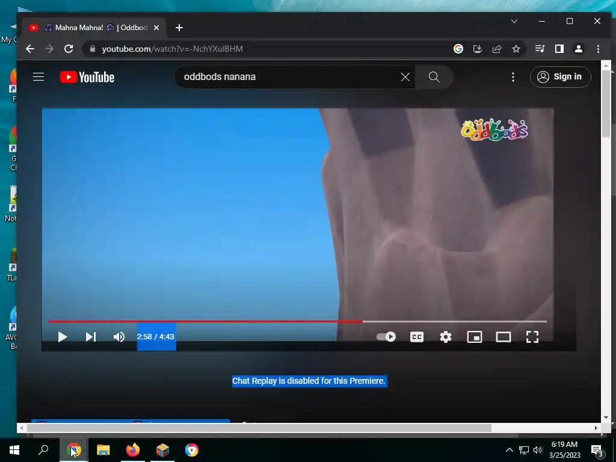
Task: Open Chrome three-dot menu
Action: click(598, 49)
